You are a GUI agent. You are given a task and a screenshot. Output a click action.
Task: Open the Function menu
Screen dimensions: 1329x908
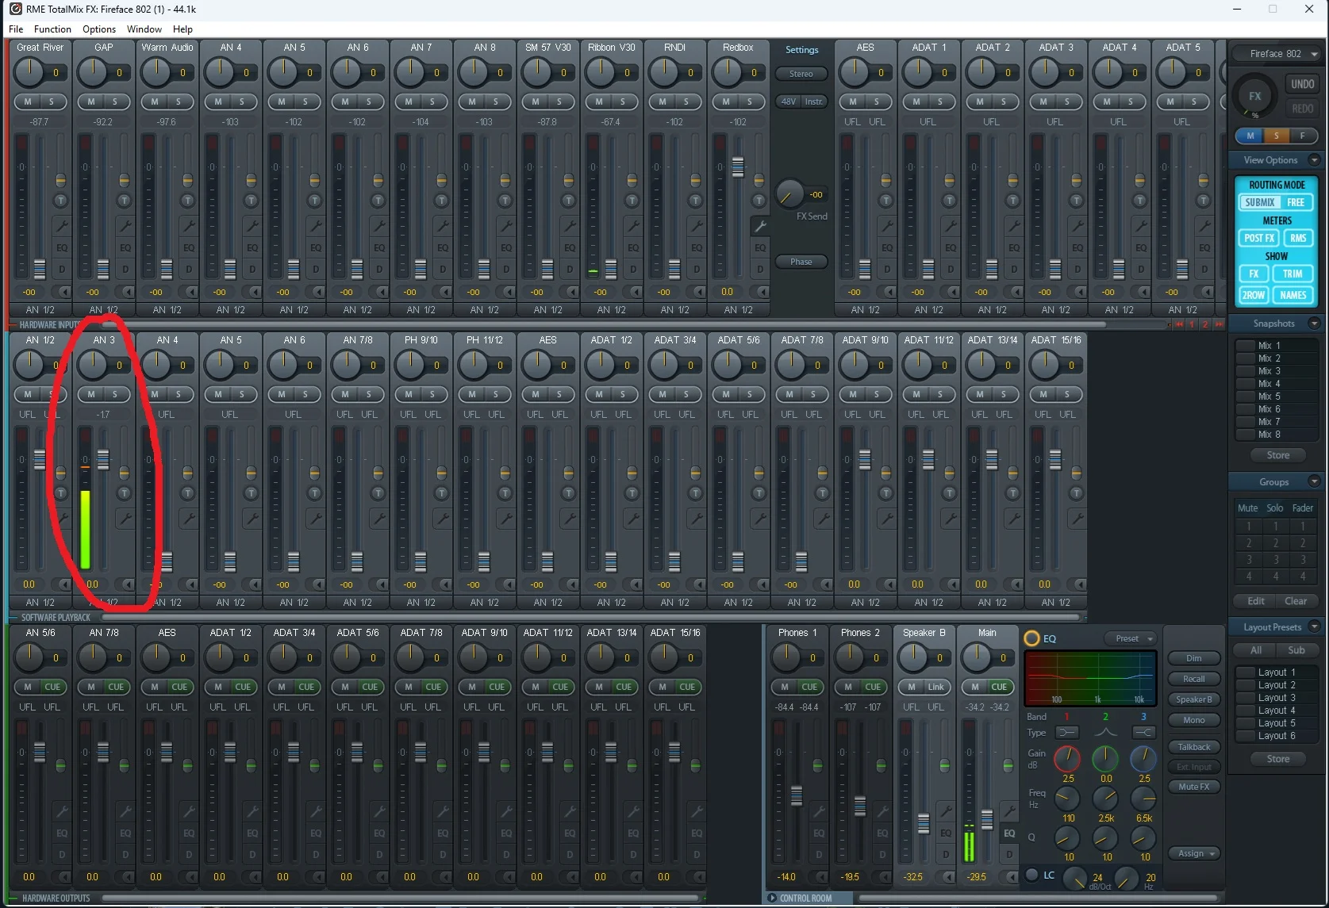pyautogui.click(x=52, y=29)
